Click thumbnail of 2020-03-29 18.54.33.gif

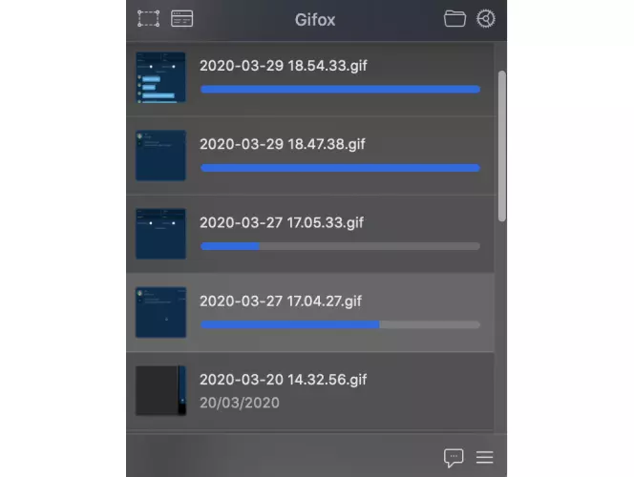(x=161, y=77)
